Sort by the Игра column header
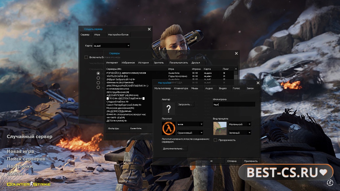Viewport: 340px width, 191px height. click(x=179, y=69)
